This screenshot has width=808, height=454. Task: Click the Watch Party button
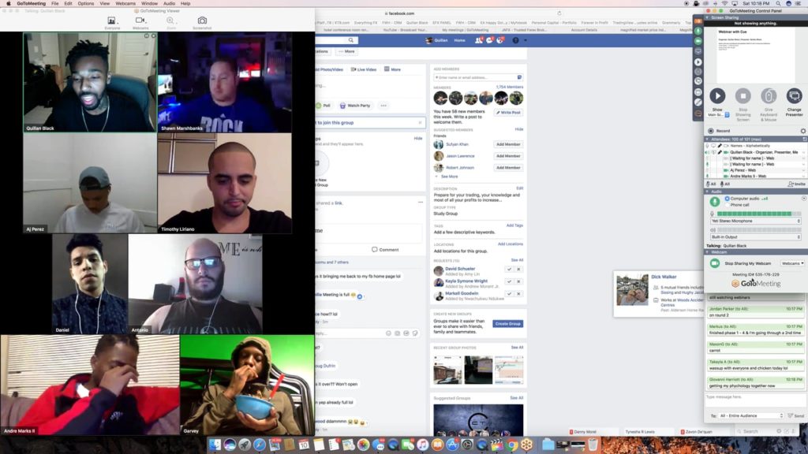[x=355, y=106]
